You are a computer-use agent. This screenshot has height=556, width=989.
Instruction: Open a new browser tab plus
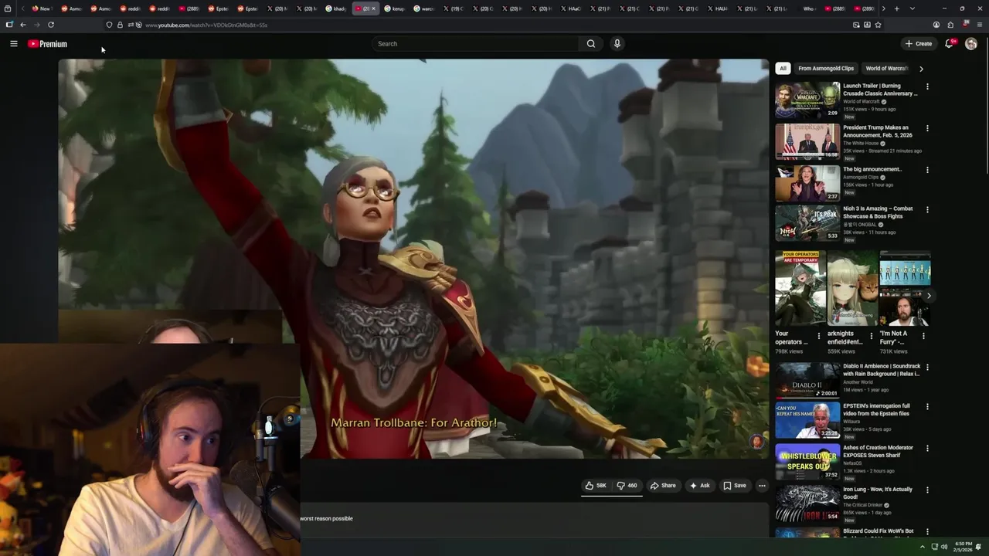tap(896, 8)
